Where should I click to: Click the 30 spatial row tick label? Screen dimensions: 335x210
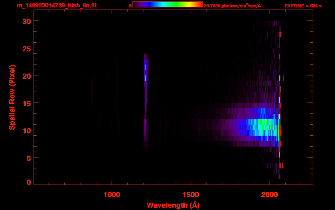tap(27, 21)
